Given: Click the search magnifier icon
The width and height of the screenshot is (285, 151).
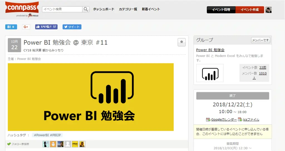Looking at the screenshot, I should click(86, 9).
